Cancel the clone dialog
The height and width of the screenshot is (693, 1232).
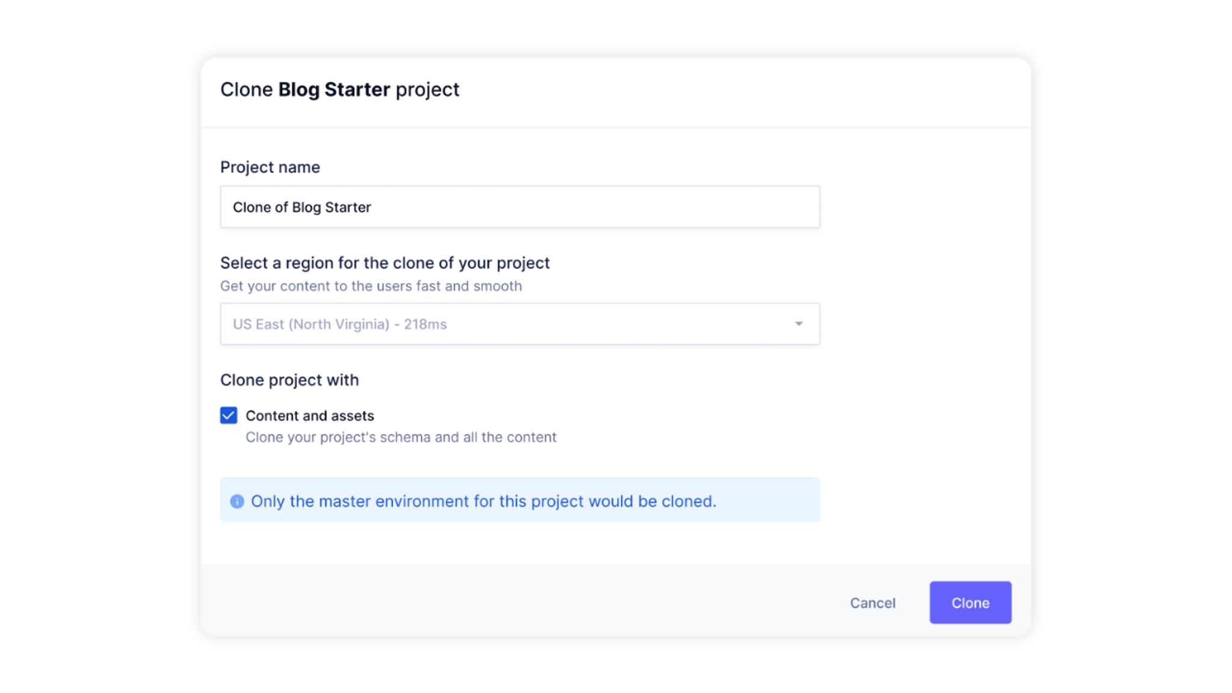(872, 603)
